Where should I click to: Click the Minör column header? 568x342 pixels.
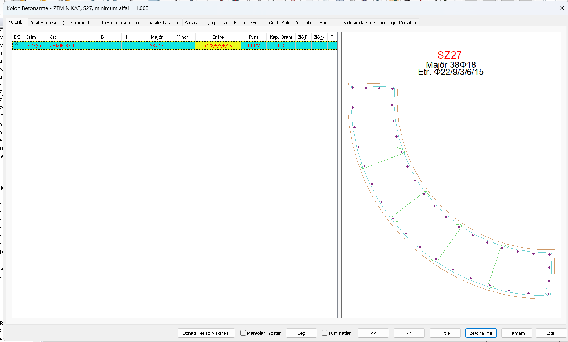(182, 37)
